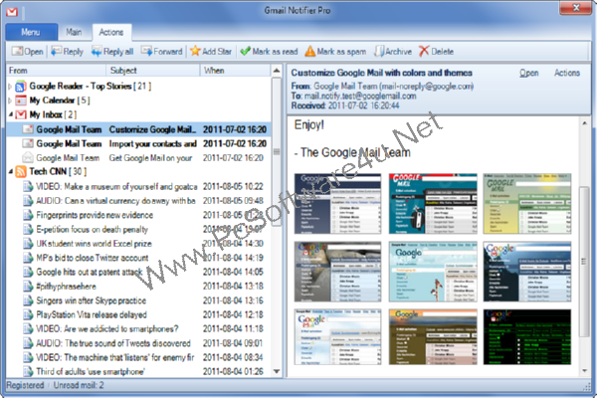Click the preview pane scrollbar thumb
This screenshot has height=398, width=597.
tap(584, 262)
